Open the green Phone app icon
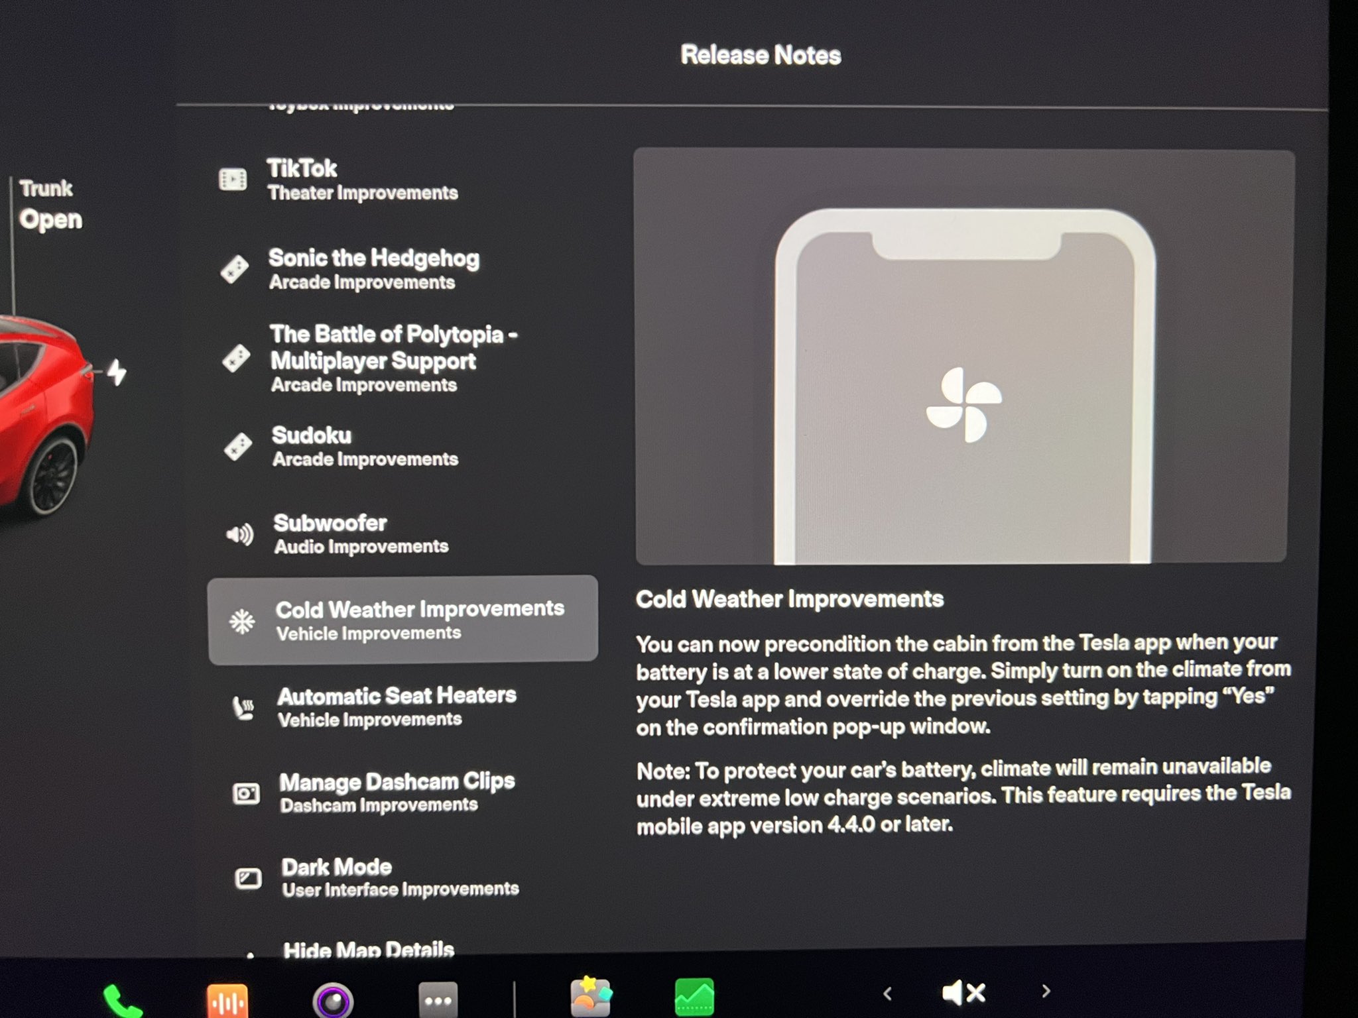The height and width of the screenshot is (1018, 1358). coord(122,999)
